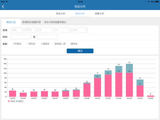Check the 特约店 checkbox

28,44
